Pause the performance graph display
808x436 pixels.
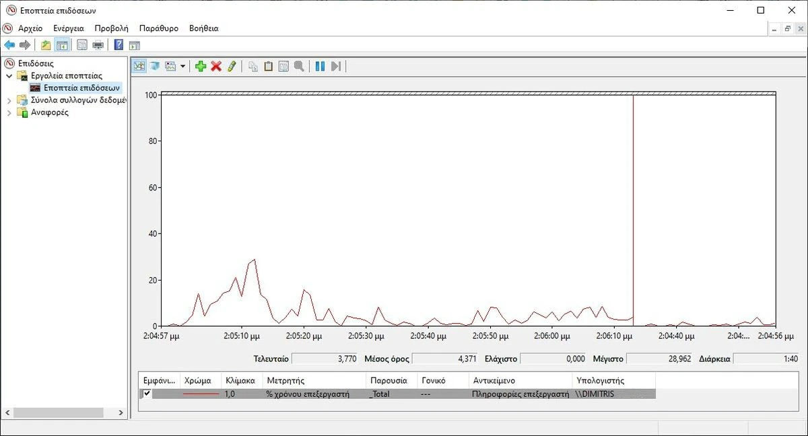320,65
